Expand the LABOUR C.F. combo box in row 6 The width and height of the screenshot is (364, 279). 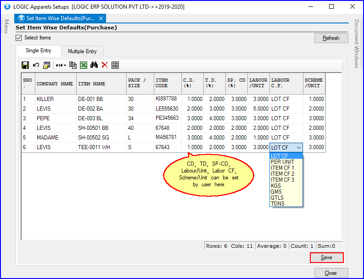pyautogui.click(x=299, y=148)
